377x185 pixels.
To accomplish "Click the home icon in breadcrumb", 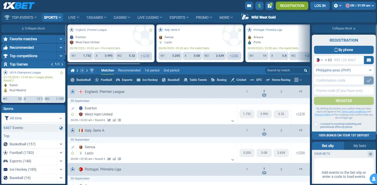I will [72, 70].
